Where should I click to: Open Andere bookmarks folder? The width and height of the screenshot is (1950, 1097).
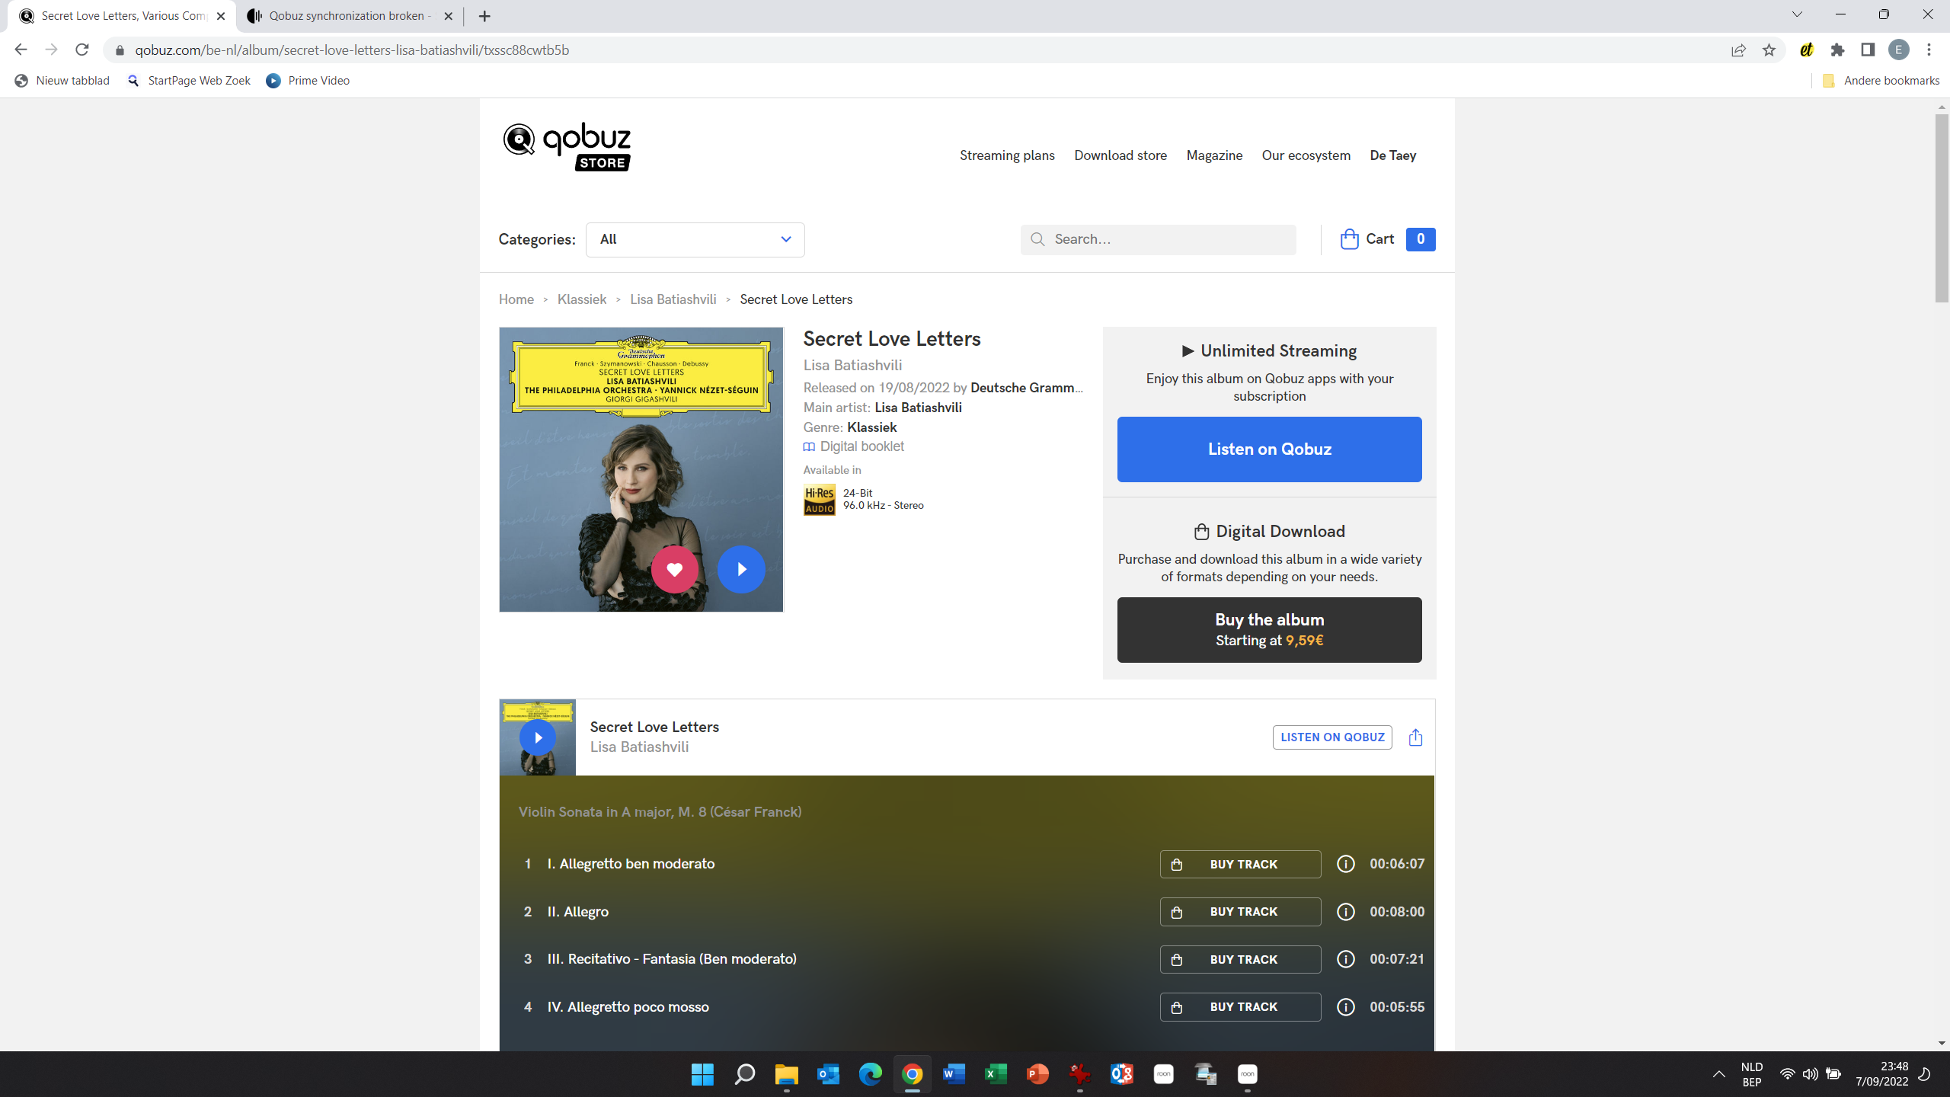click(1881, 81)
